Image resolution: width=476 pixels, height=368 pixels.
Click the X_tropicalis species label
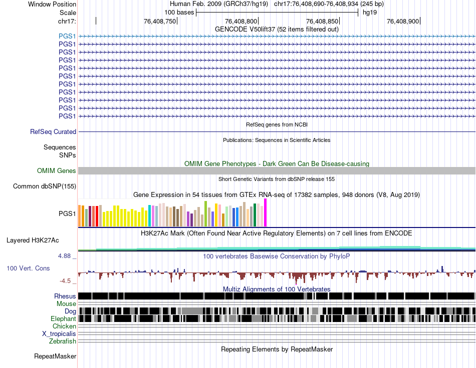point(59,334)
